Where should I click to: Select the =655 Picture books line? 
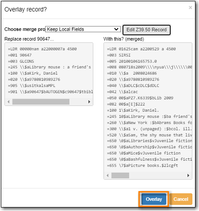[142, 166]
